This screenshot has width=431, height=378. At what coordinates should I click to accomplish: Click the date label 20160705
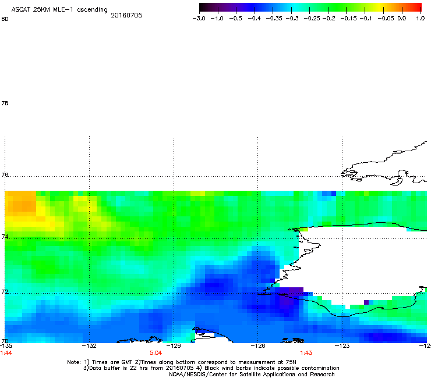point(126,15)
